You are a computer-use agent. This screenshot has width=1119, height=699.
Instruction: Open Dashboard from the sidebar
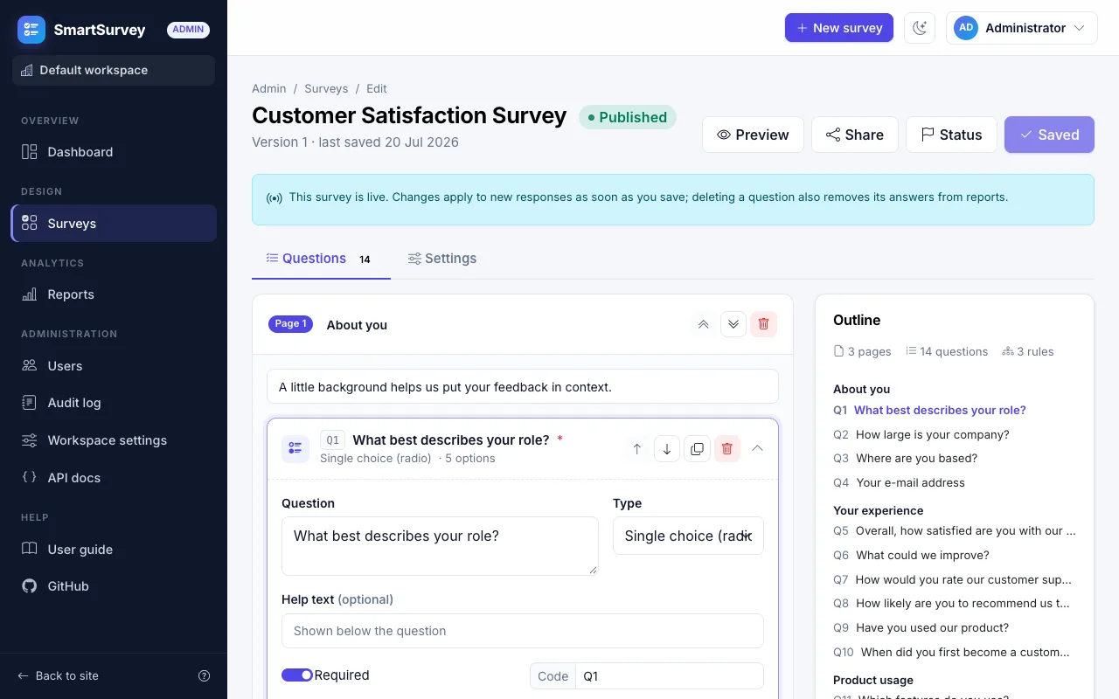(x=114, y=152)
